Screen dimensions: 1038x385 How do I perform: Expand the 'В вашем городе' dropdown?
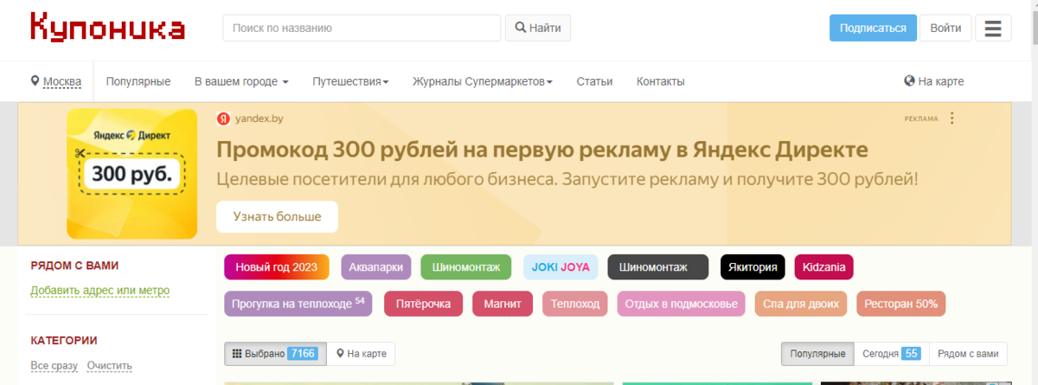pyautogui.click(x=241, y=81)
